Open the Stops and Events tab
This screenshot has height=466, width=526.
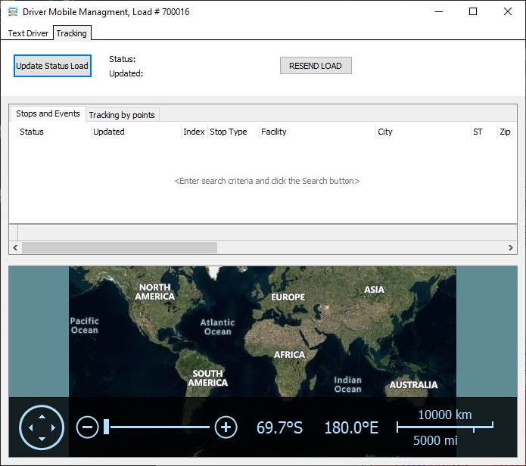[x=48, y=113]
